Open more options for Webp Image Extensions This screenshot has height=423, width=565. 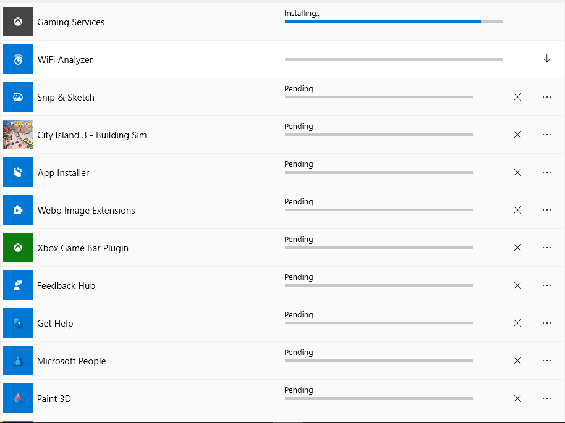(547, 210)
